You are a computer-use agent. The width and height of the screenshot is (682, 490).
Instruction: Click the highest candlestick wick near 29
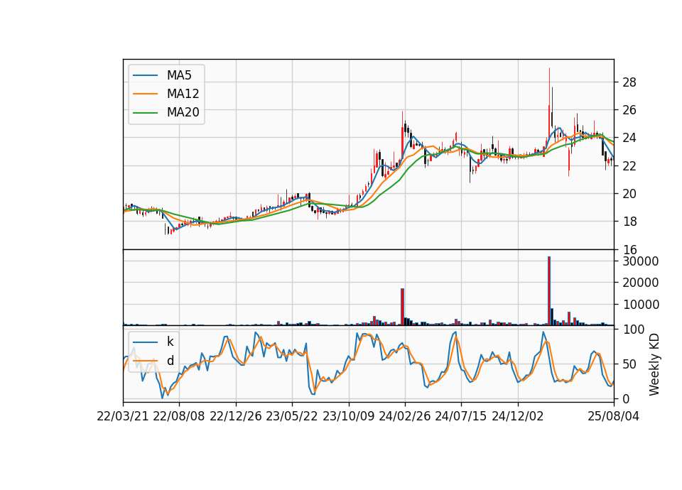click(549, 87)
